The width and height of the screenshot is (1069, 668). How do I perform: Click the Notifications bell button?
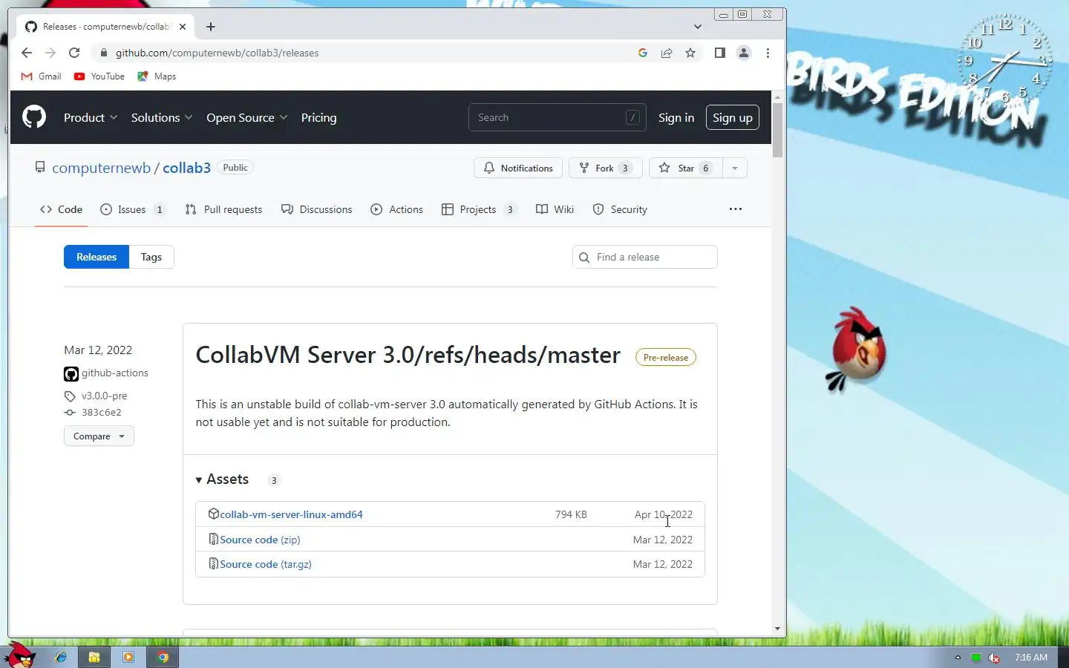coord(518,168)
